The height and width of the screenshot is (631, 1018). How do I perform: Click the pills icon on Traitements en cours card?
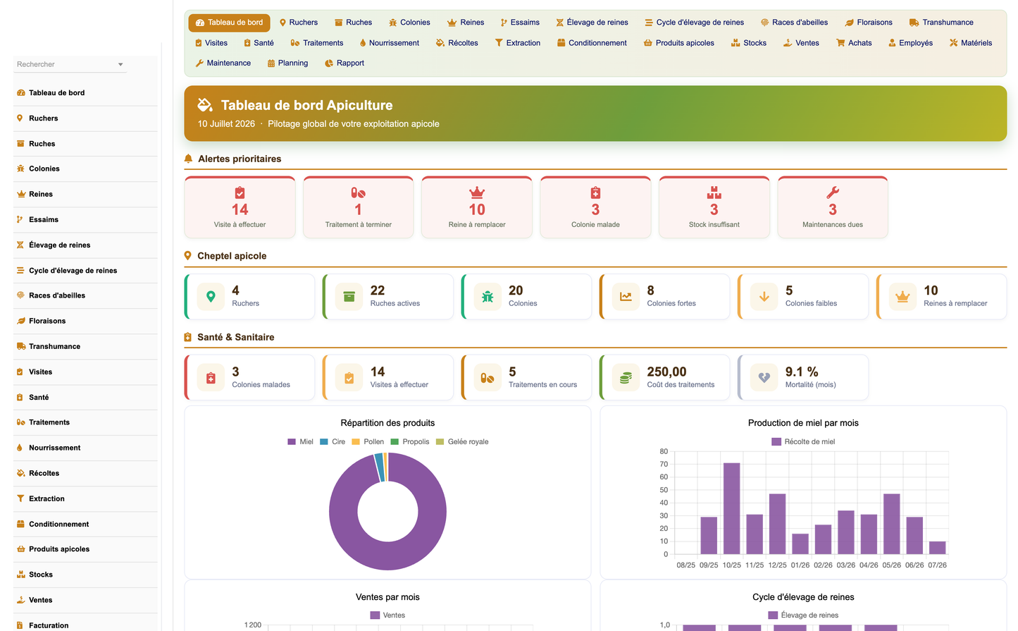(488, 378)
